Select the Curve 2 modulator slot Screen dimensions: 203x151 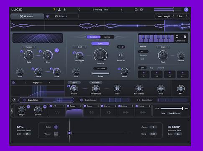pyautogui.click(x=75, y=110)
